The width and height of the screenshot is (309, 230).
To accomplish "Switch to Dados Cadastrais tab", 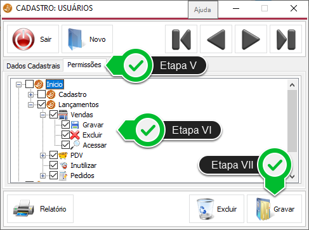I will 33,66.
